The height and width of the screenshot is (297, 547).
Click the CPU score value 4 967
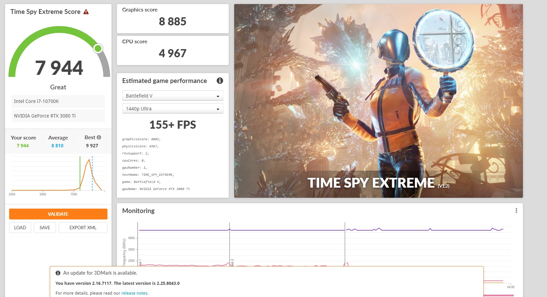tap(173, 54)
